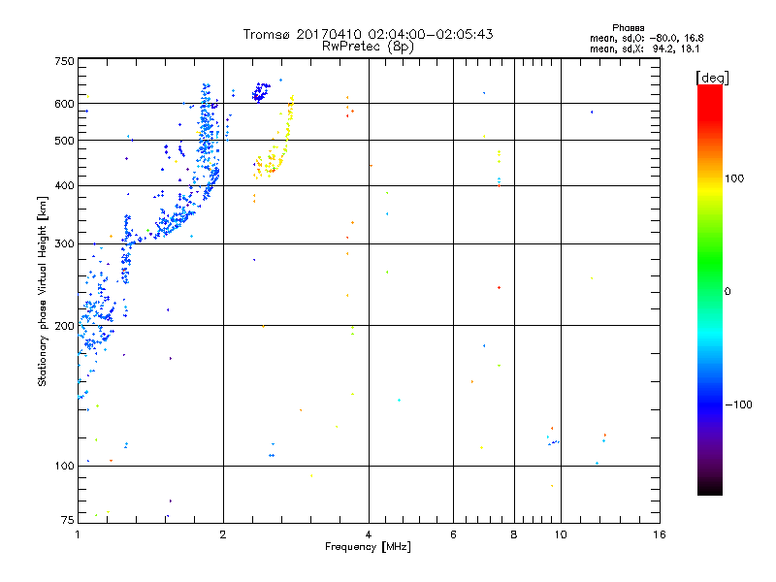Click the plot title "Tromsø 20170410 02:04:00-02:05:43"

(x=368, y=34)
